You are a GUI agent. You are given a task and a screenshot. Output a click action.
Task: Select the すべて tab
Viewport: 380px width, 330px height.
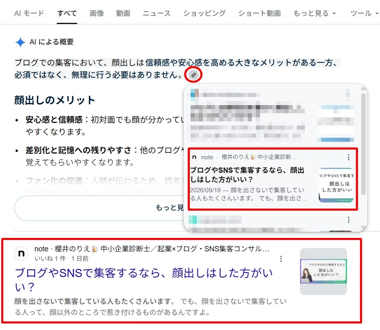pos(67,13)
